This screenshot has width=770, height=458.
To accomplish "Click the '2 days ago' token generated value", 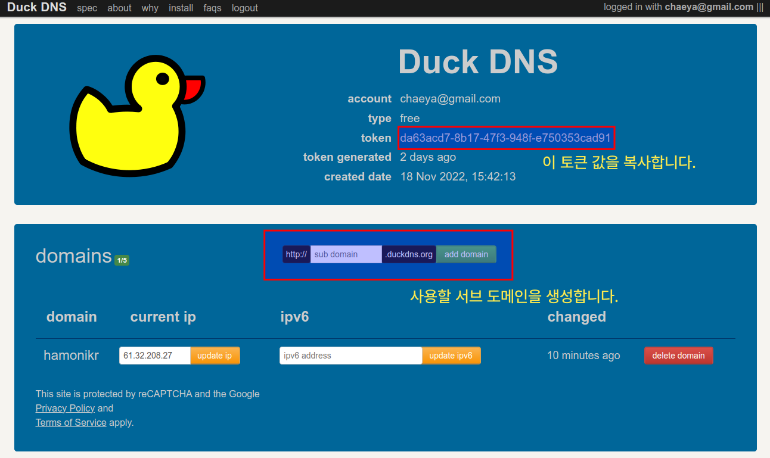I will click(428, 157).
